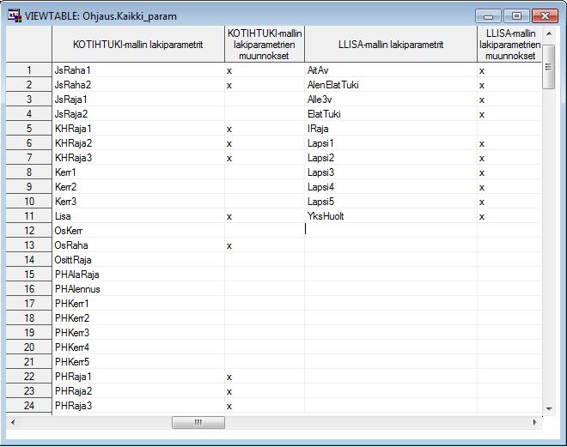The image size is (567, 447).
Task: Click cell Lapsi2
Action: pyautogui.click(x=391, y=157)
